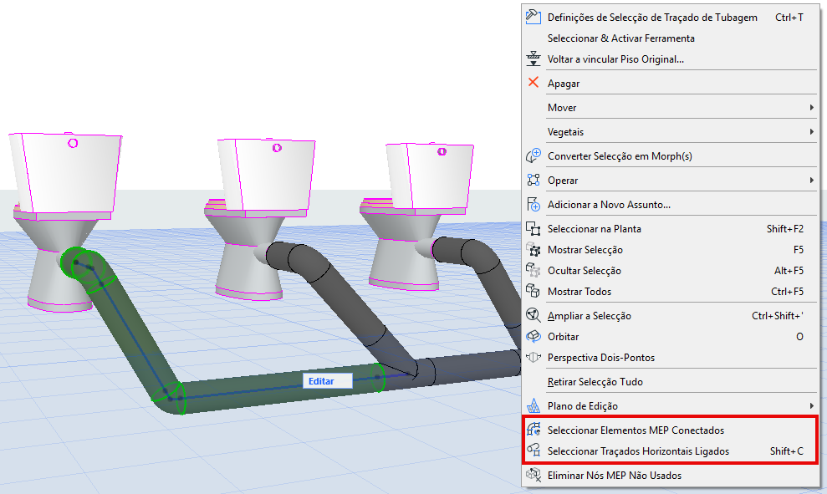
Task: Expand the Plano de Edição submenu arrow
Action: (x=812, y=405)
